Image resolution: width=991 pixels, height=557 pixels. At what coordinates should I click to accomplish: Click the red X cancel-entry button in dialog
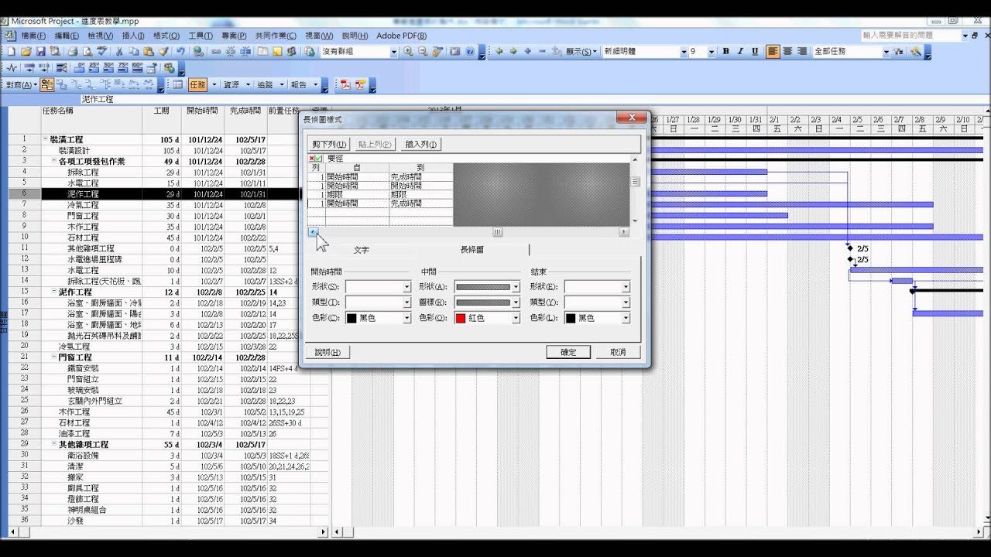click(x=312, y=158)
